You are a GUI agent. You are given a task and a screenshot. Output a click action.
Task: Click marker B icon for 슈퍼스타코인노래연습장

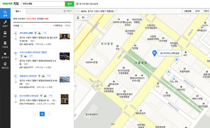pos(16,53)
